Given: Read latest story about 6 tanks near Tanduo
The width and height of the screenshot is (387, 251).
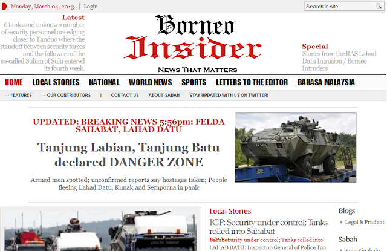Looking at the screenshot, I should 42,47.
